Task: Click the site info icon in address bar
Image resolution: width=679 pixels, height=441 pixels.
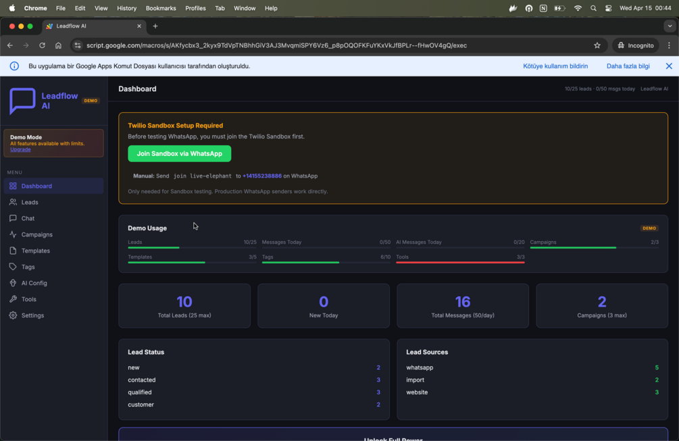Action: pyautogui.click(x=78, y=45)
